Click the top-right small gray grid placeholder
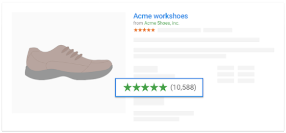286x133 pixels. 246,68
